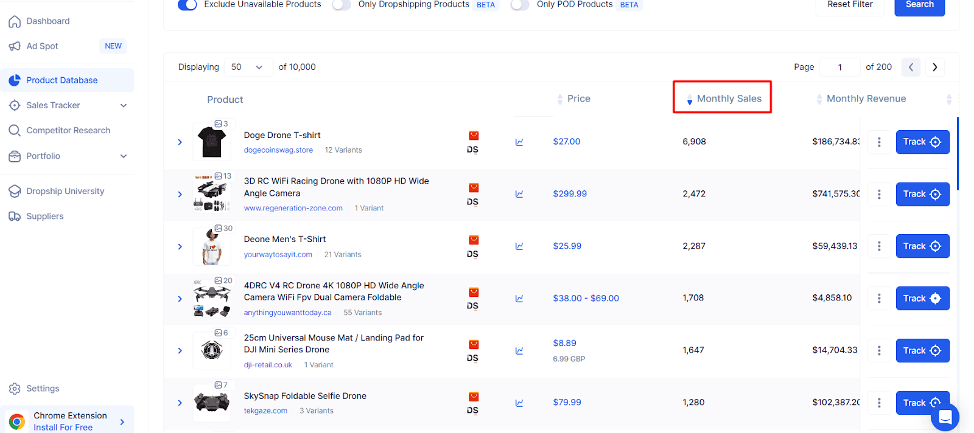Viewport: 974px width, 433px height.
Task: Track the Doge Drone T-shirt product
Action: click(x=922, y=142)
